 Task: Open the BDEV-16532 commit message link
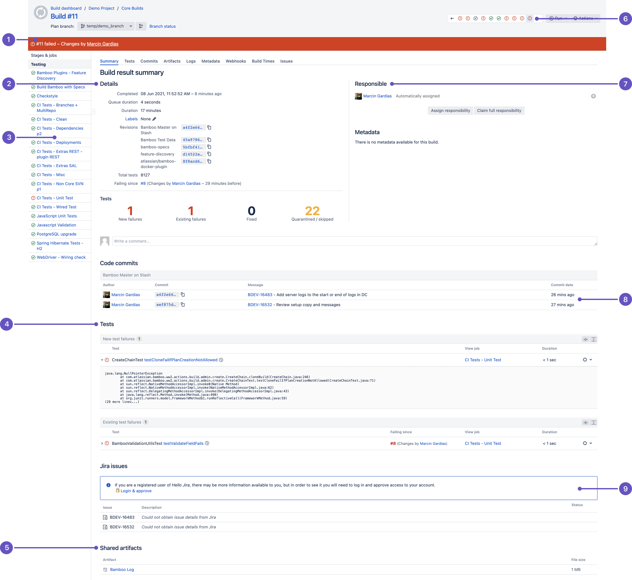click(x=260, y=305)
